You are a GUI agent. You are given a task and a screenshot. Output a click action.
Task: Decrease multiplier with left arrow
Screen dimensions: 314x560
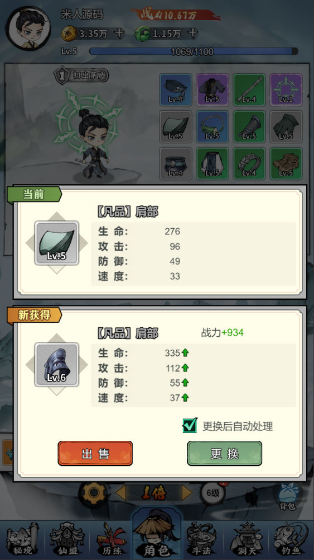[x=120, y=493]
